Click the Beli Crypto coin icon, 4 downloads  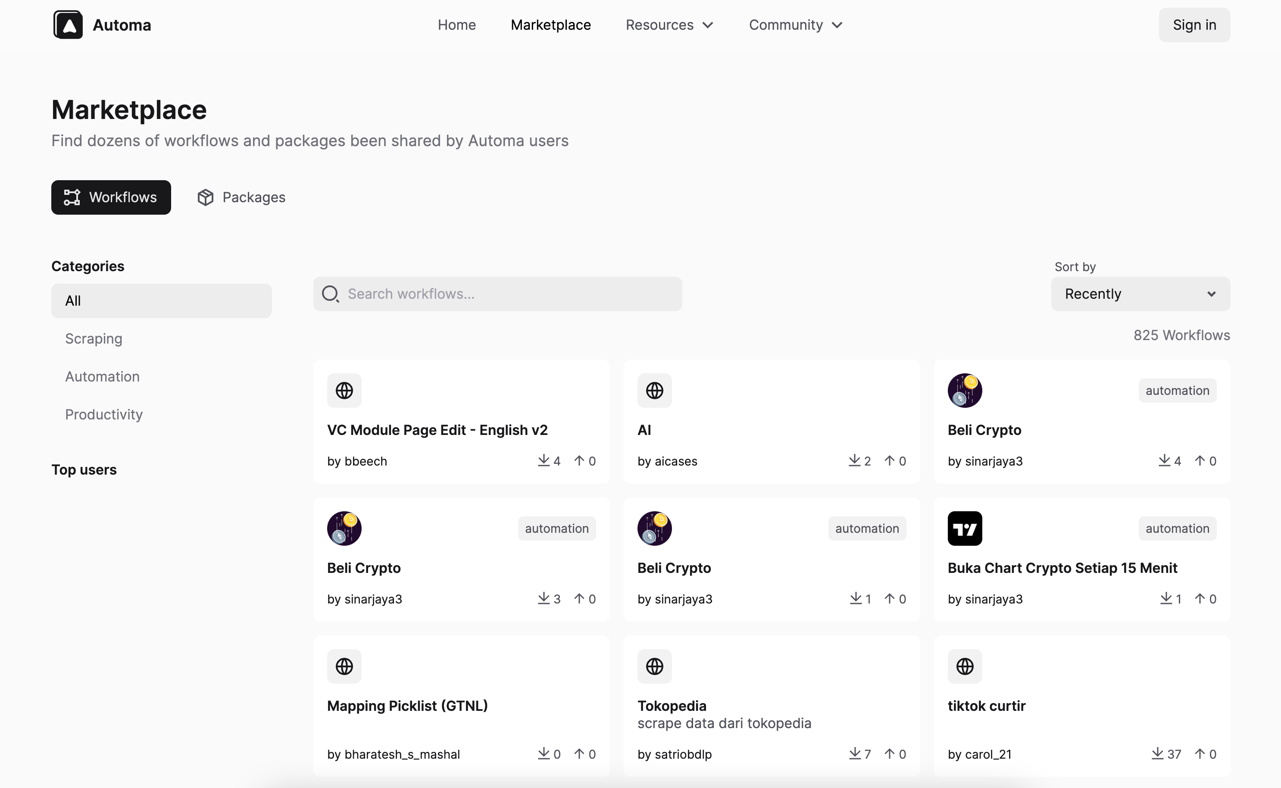964,391
